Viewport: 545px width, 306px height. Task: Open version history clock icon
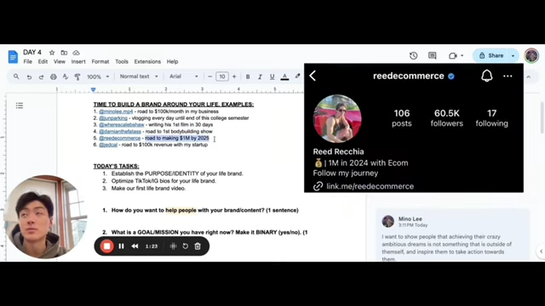click(413, 55)
